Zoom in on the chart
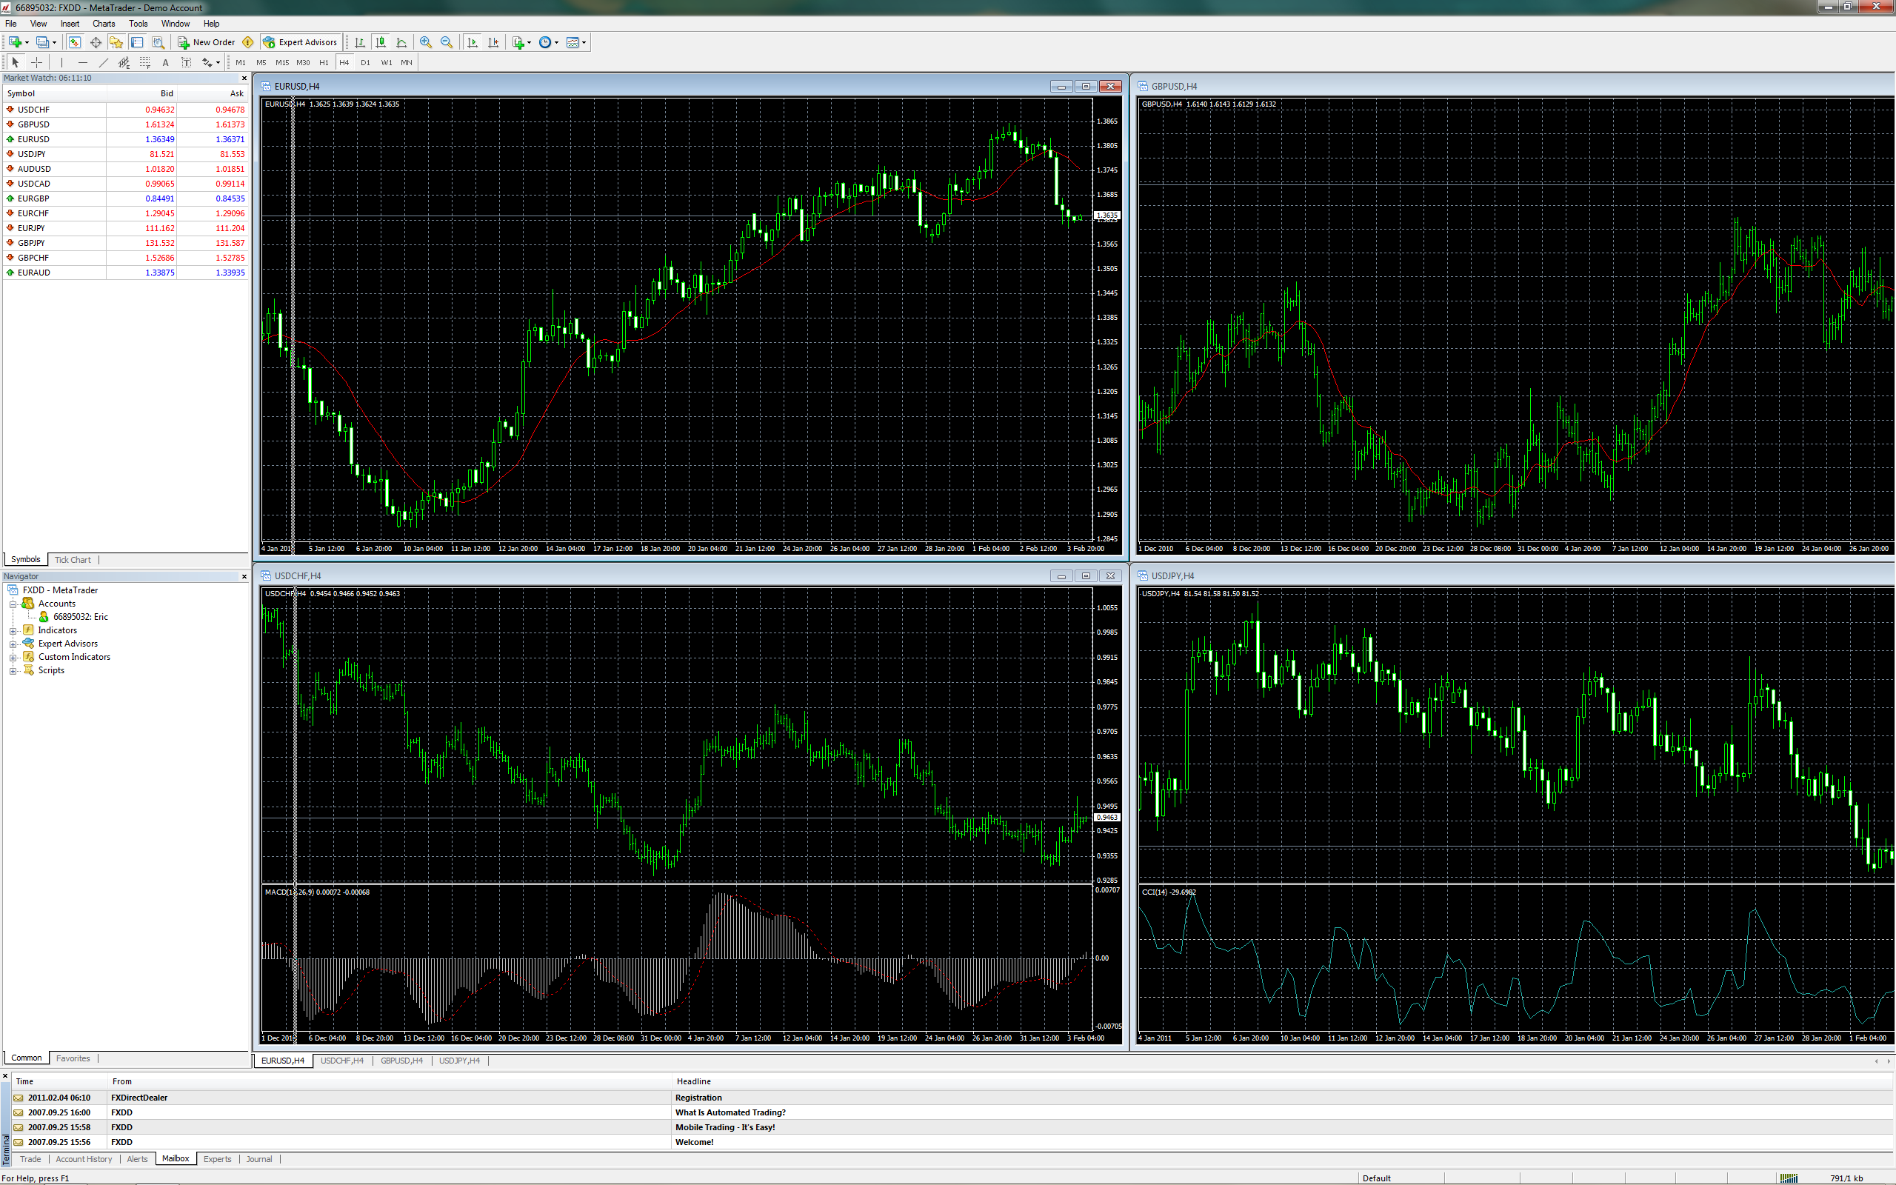The image size is (1896, 1185). tap(425, 42)
